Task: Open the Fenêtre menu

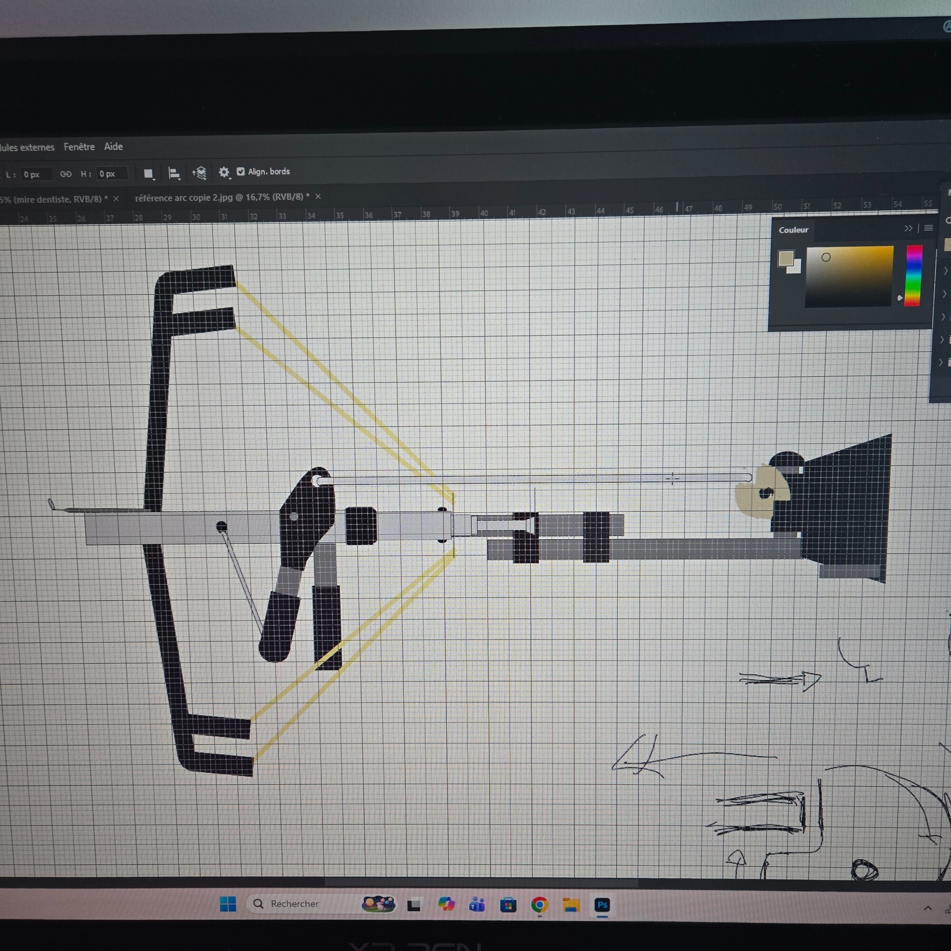Action: tap(79, 146)
